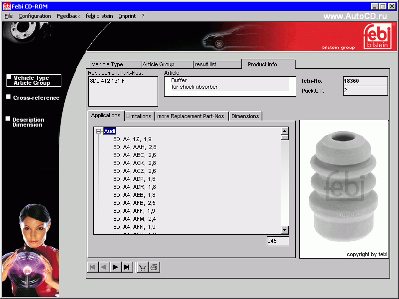Select row 8D, A4, AFN, 1,9
399x299 pixels.
tap(134, 227)
